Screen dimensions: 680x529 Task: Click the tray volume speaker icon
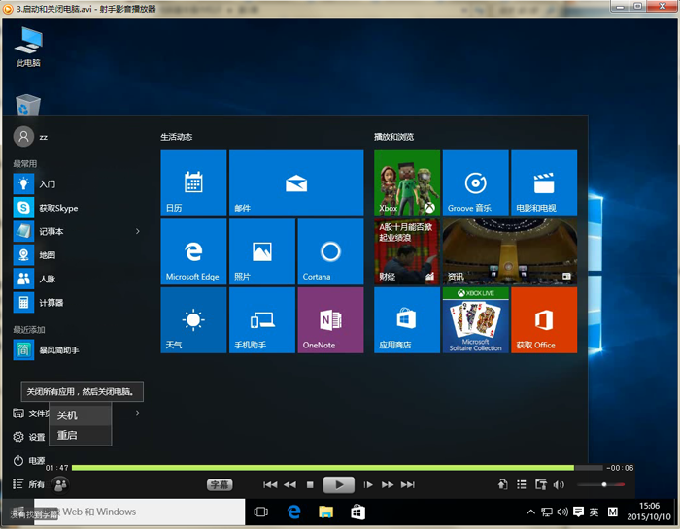coord(562,512)
